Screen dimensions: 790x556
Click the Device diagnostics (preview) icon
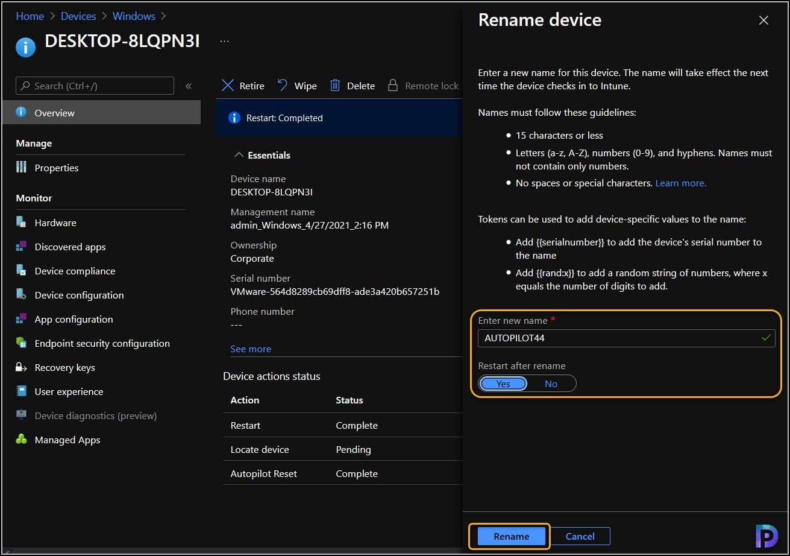pyautogui.click(x=21, y=415)
